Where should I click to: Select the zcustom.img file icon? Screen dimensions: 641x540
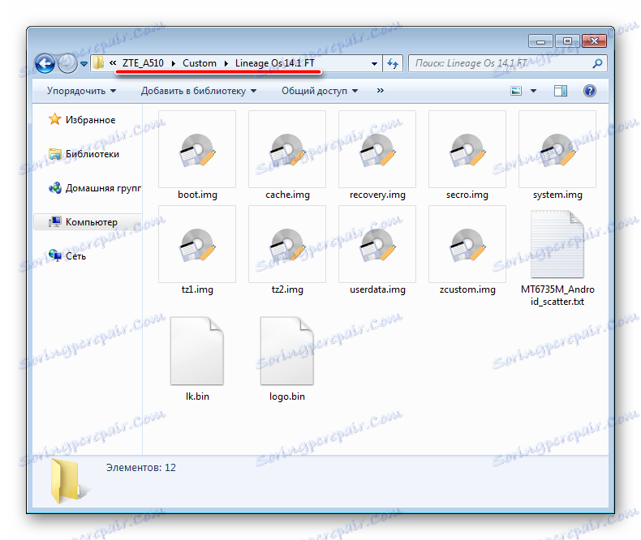point(467,244)
